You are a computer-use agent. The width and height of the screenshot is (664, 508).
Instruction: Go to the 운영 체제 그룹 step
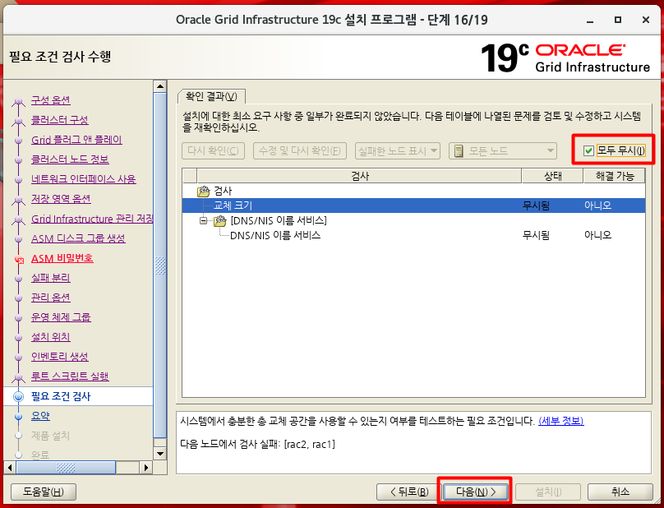click(61, 317)
